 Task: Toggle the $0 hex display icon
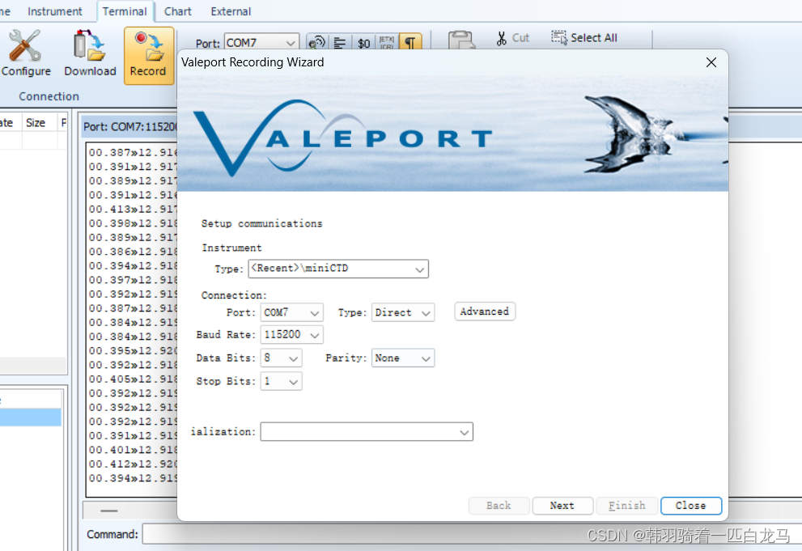363,43
